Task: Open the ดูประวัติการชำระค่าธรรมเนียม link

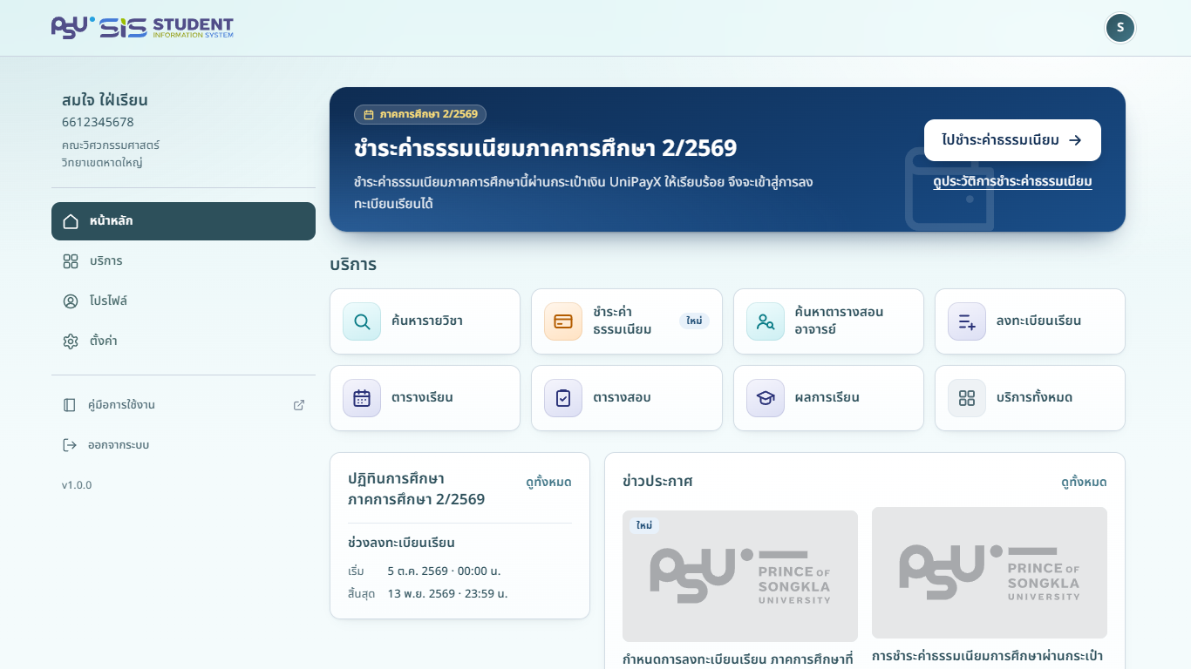Action: (1012, 181)
